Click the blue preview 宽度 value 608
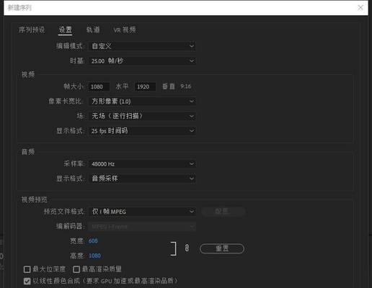Viewport: 372px width, 288px height. coord(93,240)
